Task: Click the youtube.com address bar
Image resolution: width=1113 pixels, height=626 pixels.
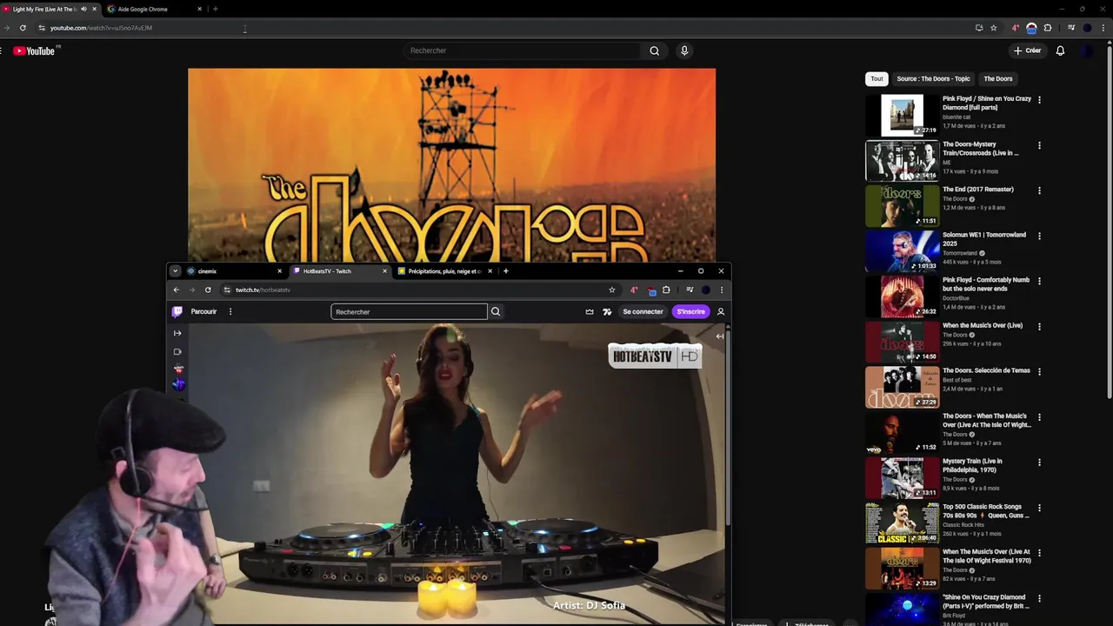Action: pos(504,28)
